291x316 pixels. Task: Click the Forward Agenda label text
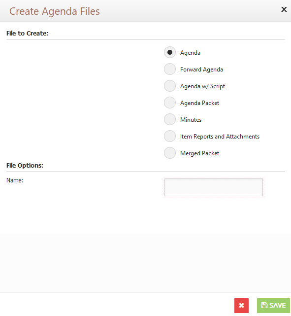pyautogui.click(x=201, y=70)
